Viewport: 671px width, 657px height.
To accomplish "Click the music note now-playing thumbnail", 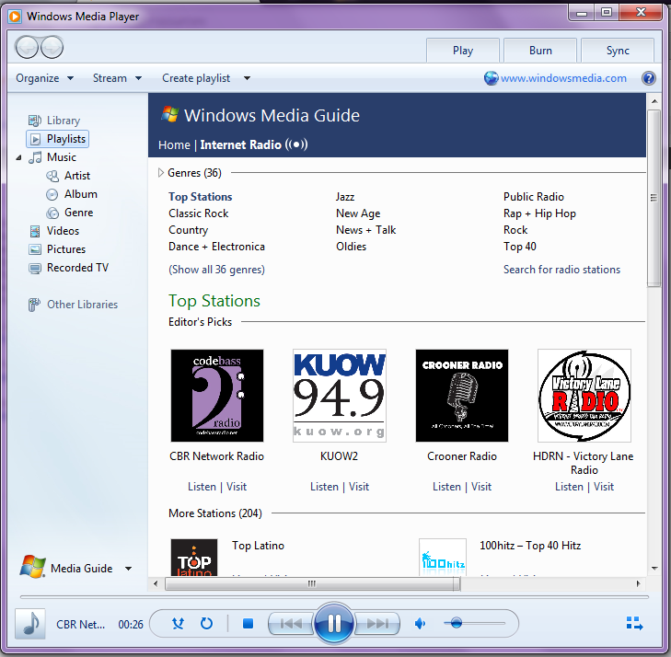I will [30, 624].
